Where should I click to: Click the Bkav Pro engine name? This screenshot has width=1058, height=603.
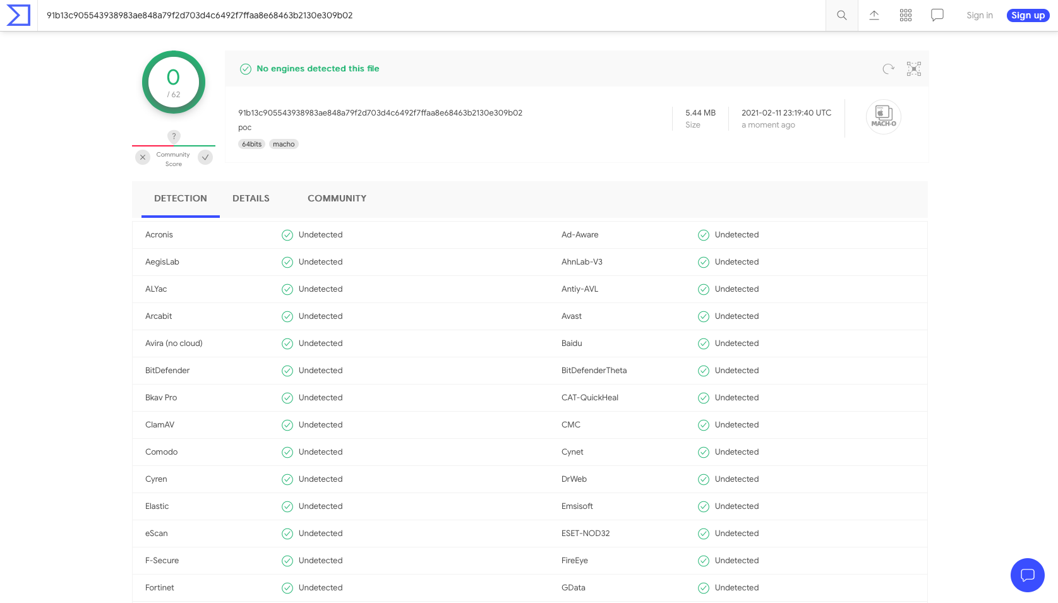tap(161, 398)
